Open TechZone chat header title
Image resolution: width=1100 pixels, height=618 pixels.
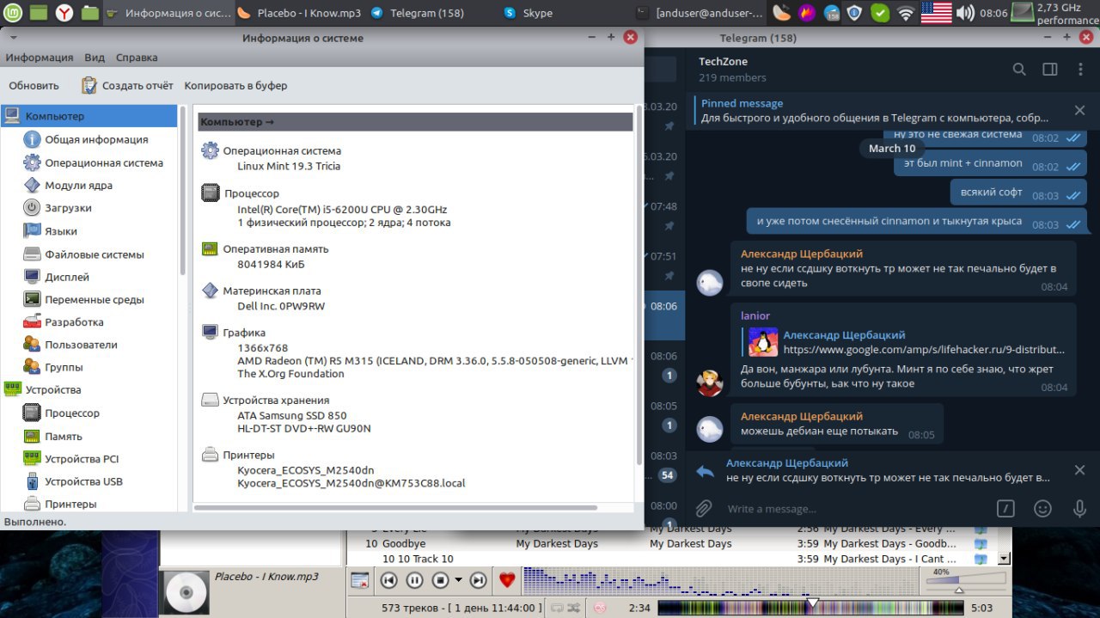tap(723, 61)
